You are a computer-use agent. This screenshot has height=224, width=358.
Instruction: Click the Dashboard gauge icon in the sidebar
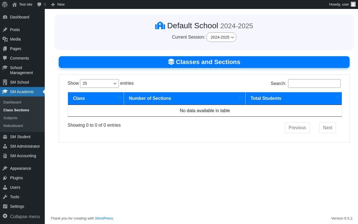pyautogui.click(x=5, y=17)
